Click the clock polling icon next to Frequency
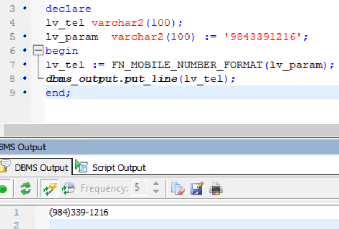The image size is (339, 229). pos(68,189)
